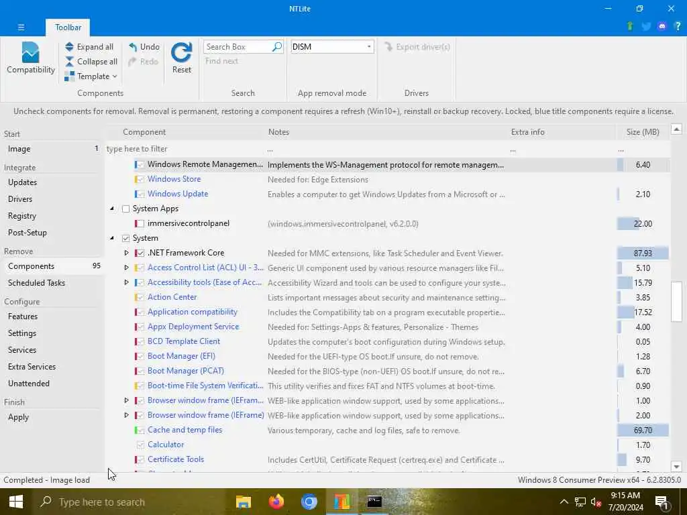The width and height of the screenshot is (687, 515).
Task: Open the Compatibility tool icon
Action: click(x=30, y=53)
